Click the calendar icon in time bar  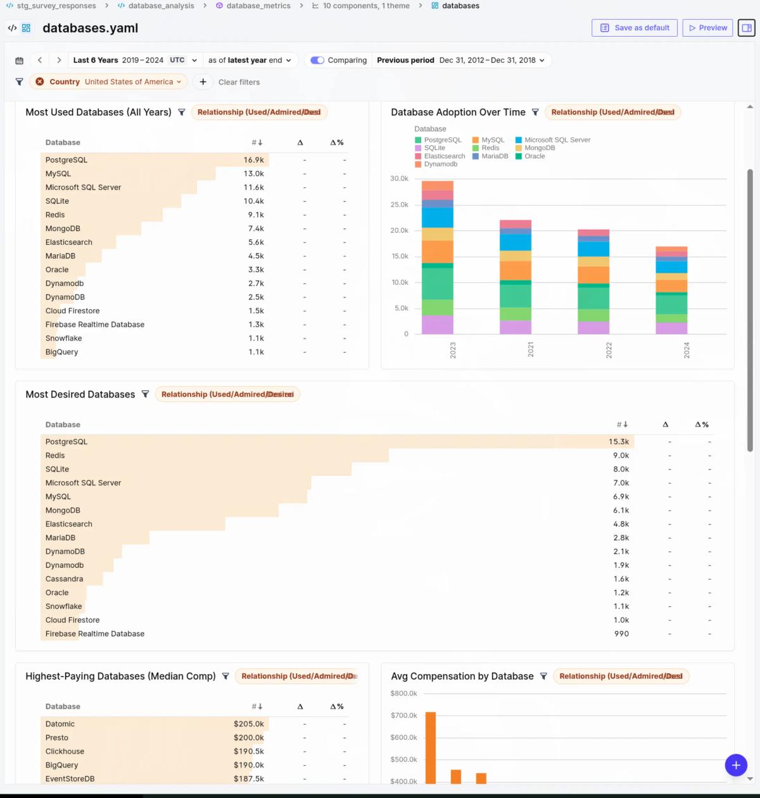click(x=19, y=61)
